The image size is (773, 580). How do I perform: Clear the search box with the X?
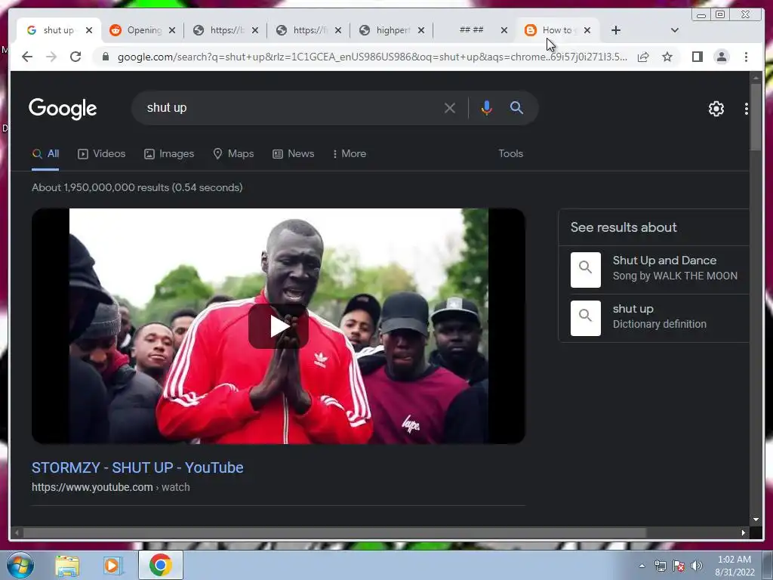(x=450, y=108)
